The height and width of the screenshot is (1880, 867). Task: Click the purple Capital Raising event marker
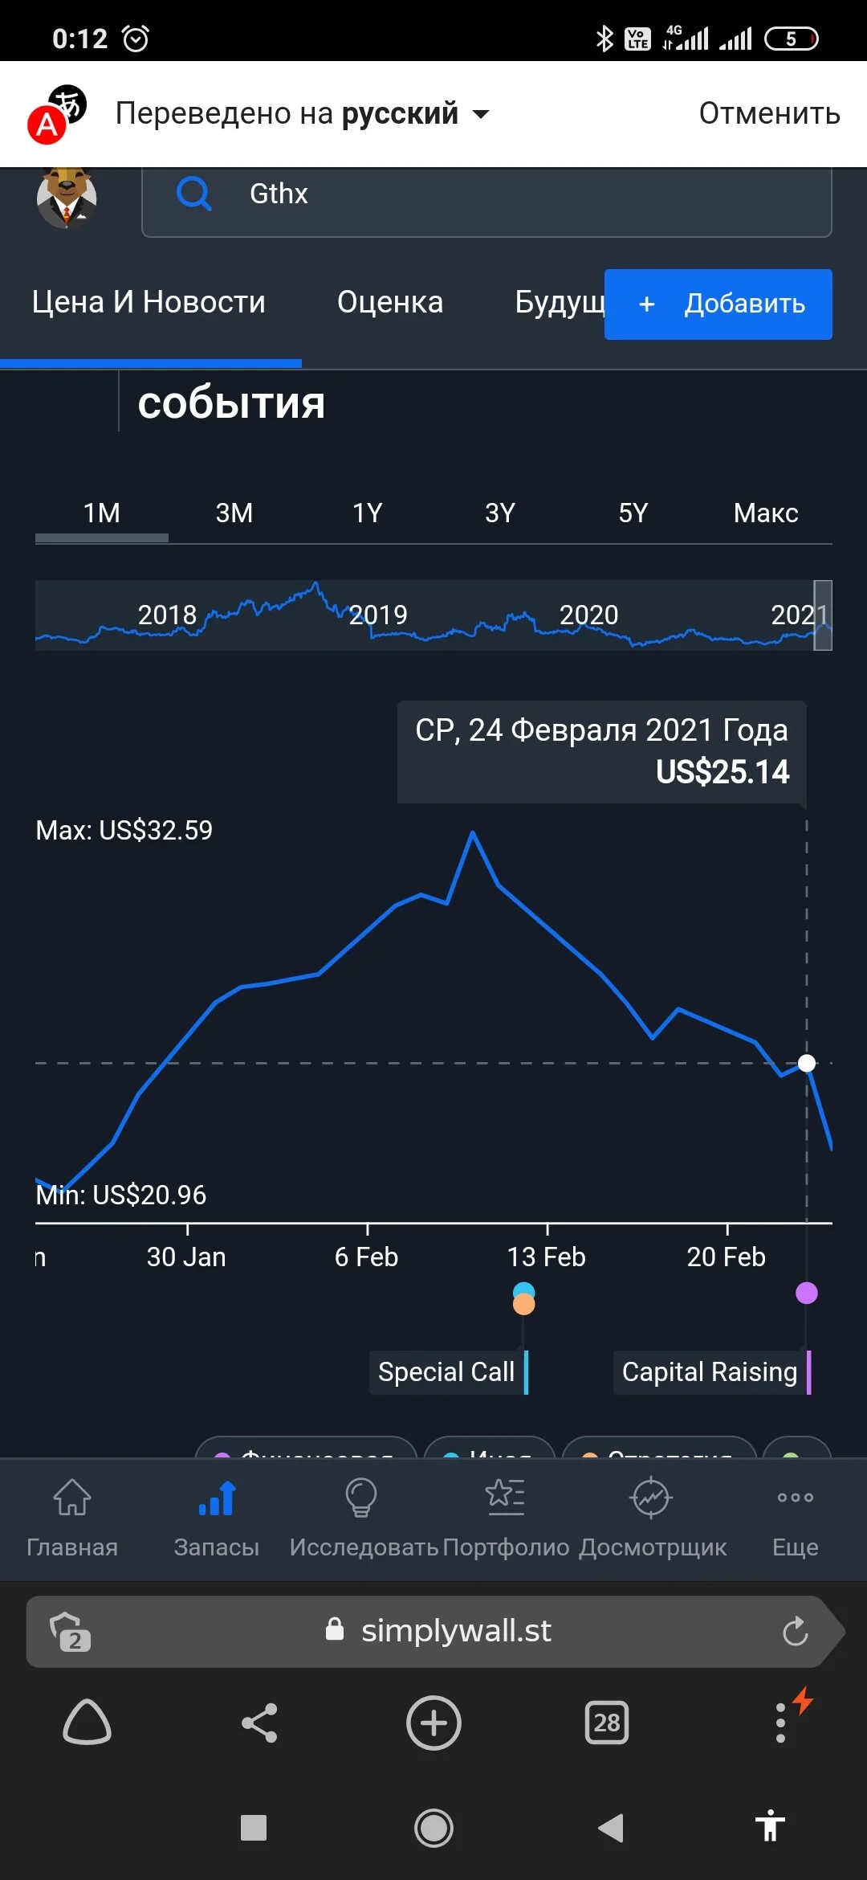point(807,1293)
